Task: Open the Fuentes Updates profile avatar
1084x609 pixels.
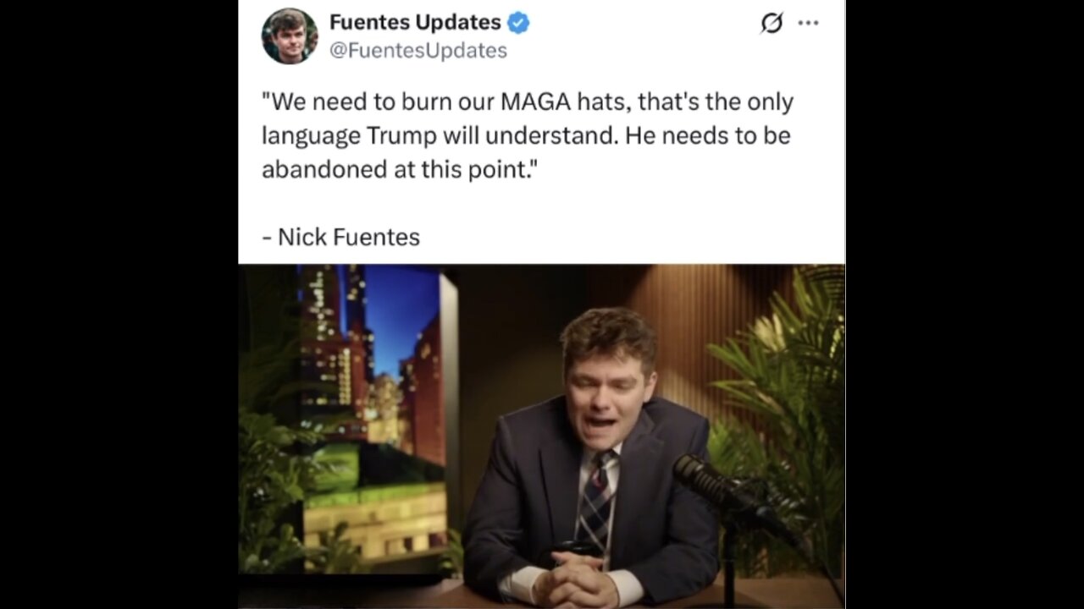Action: (x=290, y=36)
